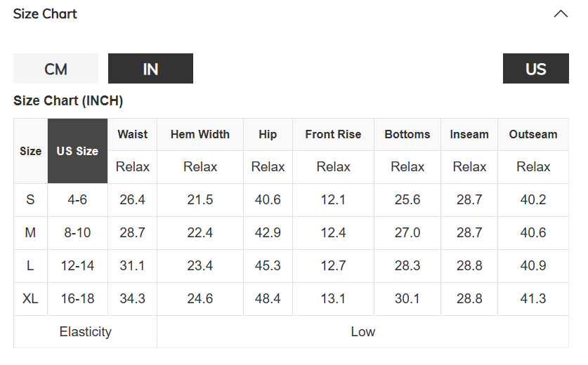The image size is (588, 365).
Task: Click the Outseam column header
Action: tap(533, 134)
